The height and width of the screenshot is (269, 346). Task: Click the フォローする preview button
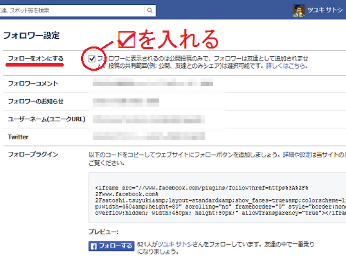pos(111,246)
